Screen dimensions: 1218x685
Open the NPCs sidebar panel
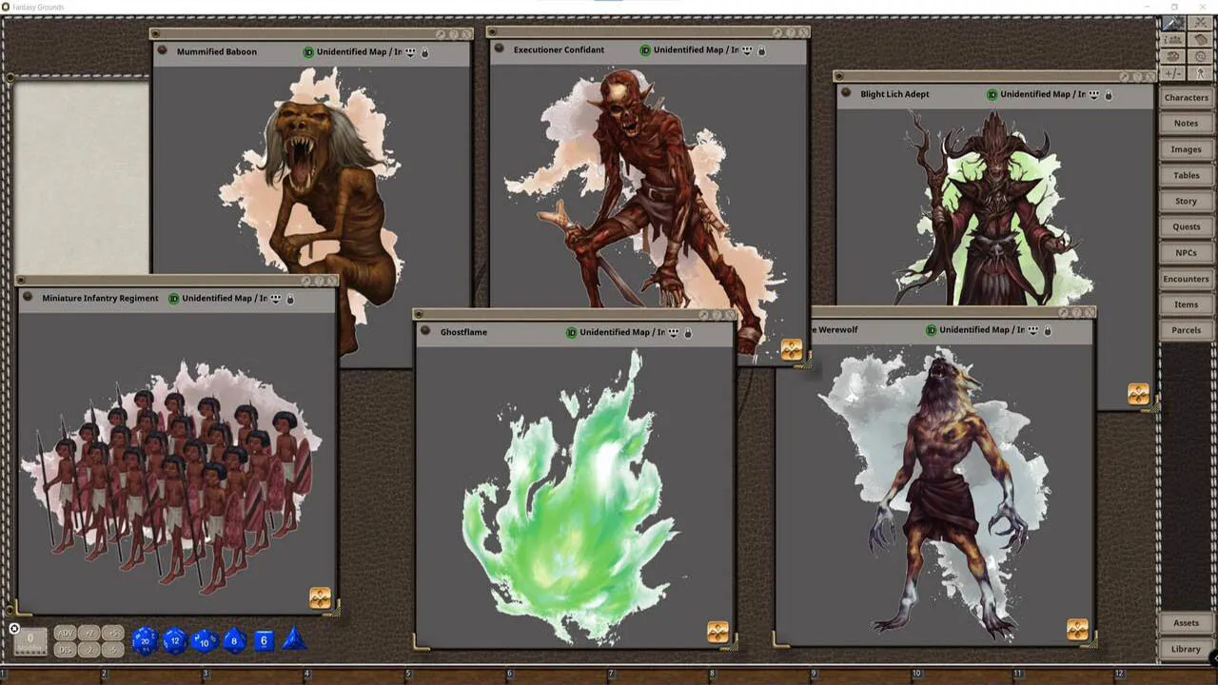1186,253
